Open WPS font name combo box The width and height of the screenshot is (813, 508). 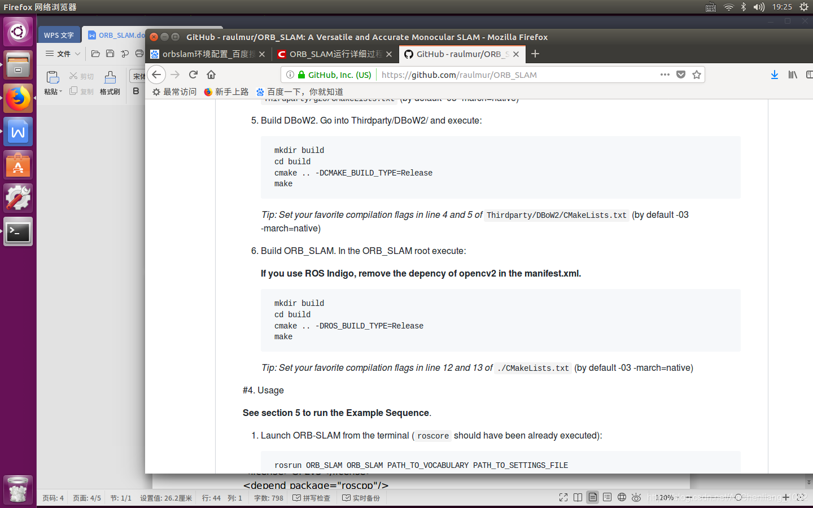coord(138,76)
